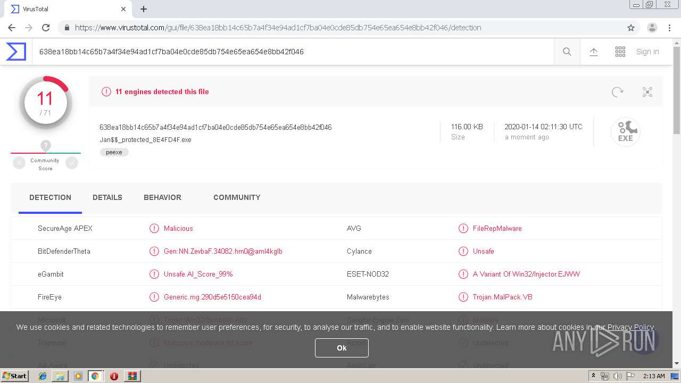Viewport: 681px width, 383px height.
Task: Open the apps grid icon
Action: pyautogui.click(x=620, y=52)
